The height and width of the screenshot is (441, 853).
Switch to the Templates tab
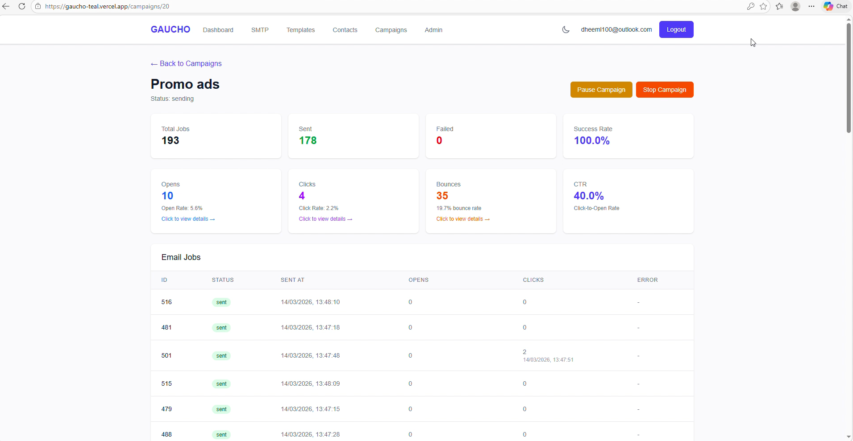301,30
